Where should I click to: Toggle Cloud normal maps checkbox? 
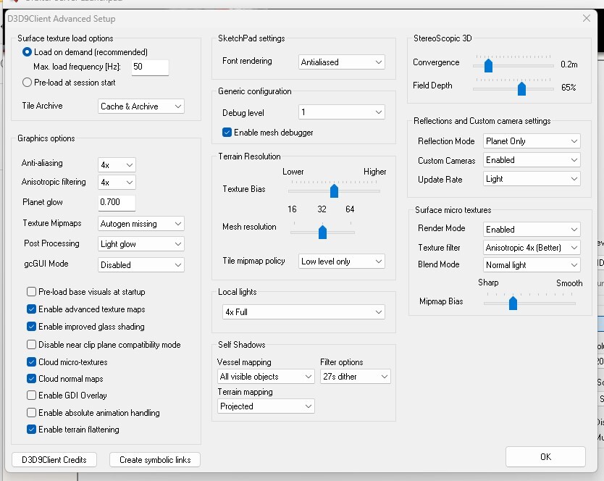coord(32,379)
